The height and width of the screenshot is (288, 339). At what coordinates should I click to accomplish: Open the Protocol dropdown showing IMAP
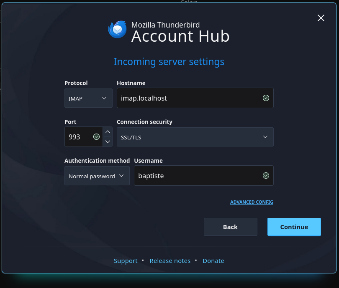(88, 98)
